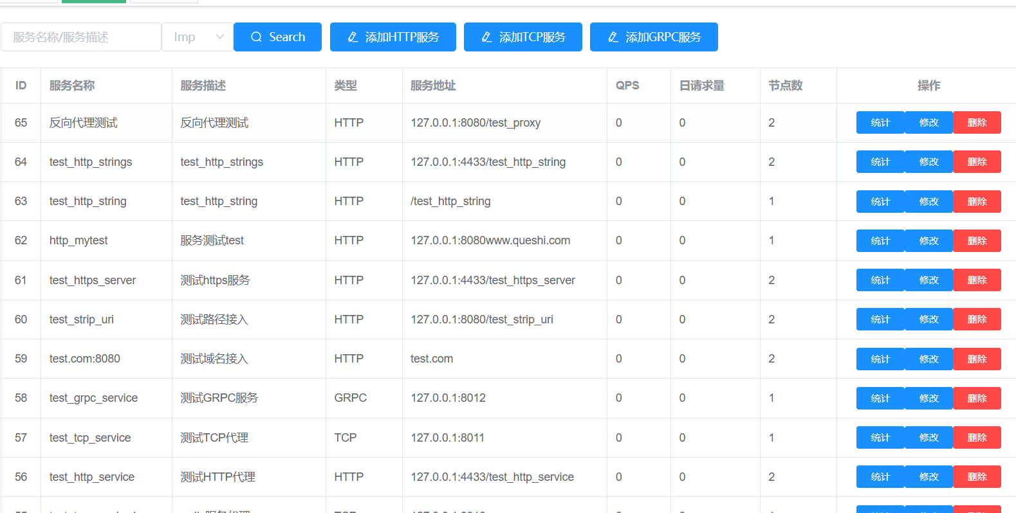Click the edit icon on 添加HTTP服务
The width and height of the screenshot is (1016, 513).
353,37
